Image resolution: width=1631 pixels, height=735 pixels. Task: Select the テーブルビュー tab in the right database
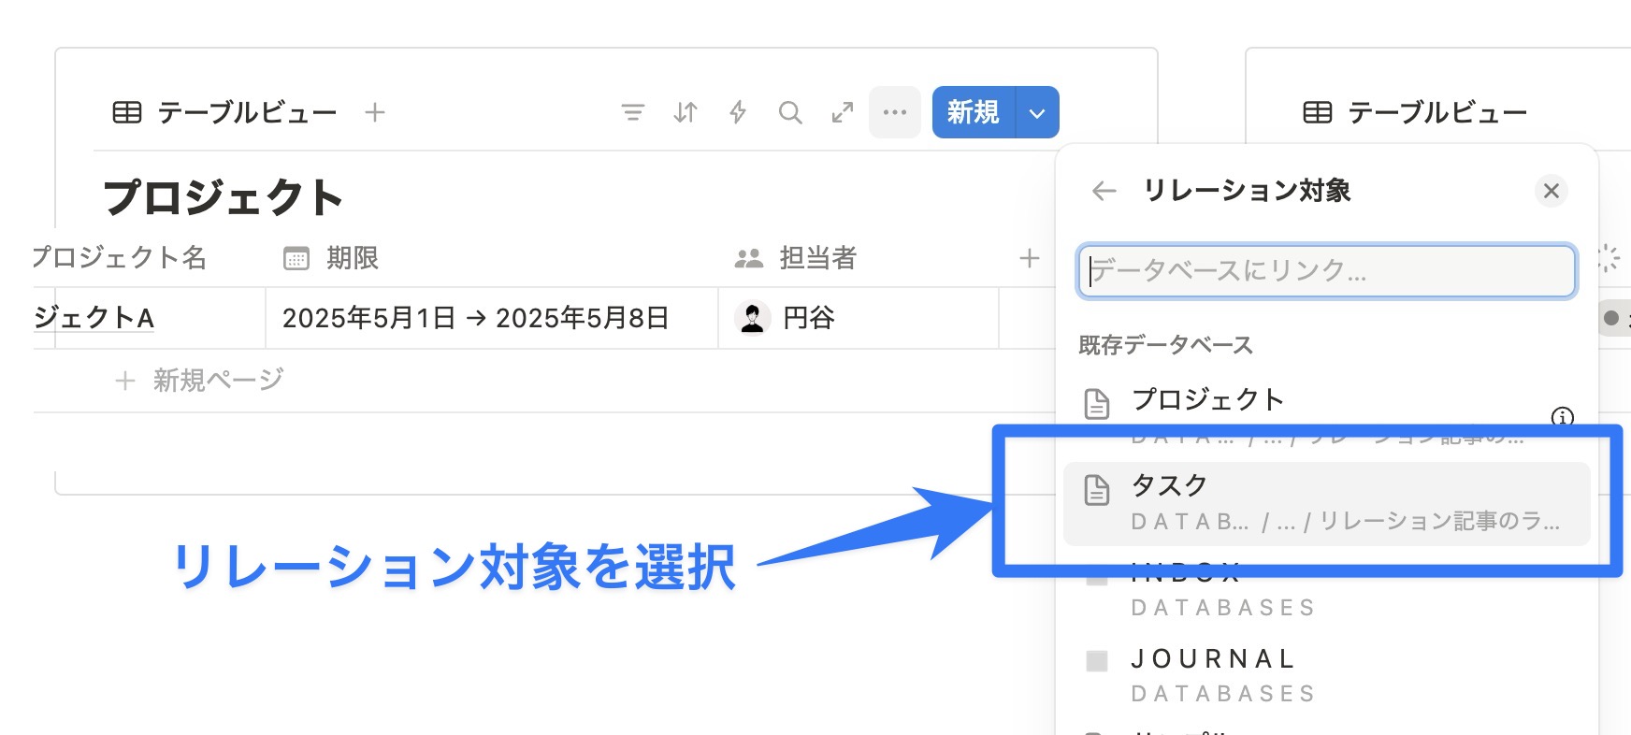click(1415, 113)
